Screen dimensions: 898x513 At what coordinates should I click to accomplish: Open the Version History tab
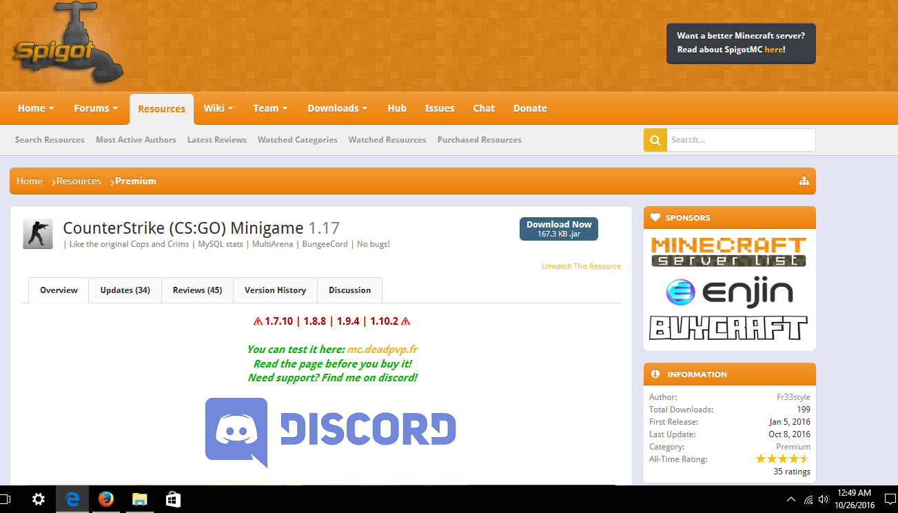[x=275, y=290]
